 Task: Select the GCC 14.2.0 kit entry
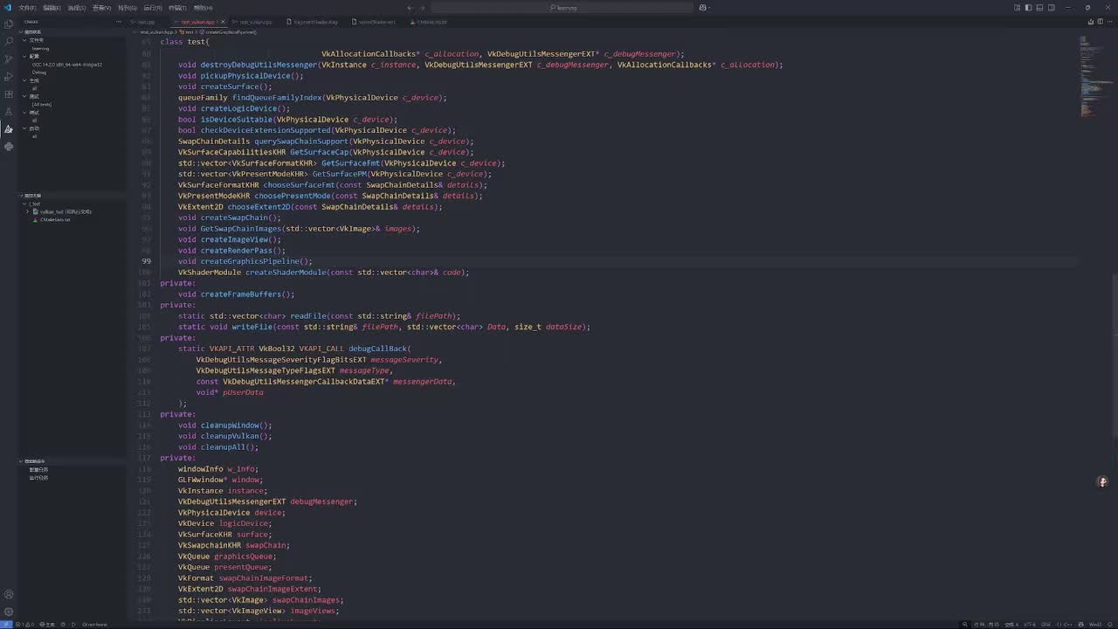click(x=67, y=65)
